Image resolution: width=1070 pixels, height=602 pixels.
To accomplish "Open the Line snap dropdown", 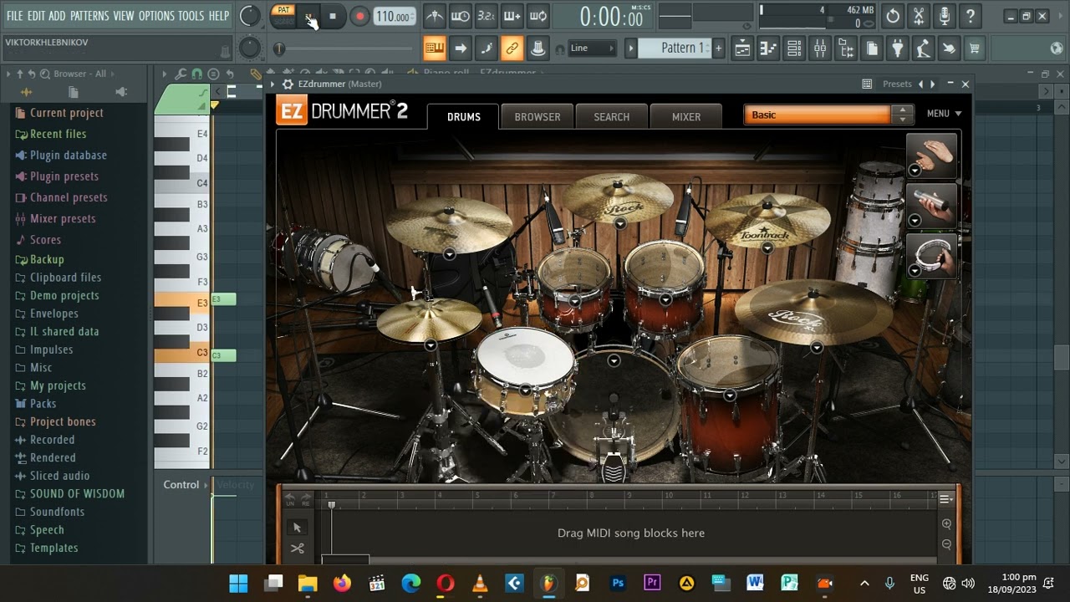I will (593, 48).
